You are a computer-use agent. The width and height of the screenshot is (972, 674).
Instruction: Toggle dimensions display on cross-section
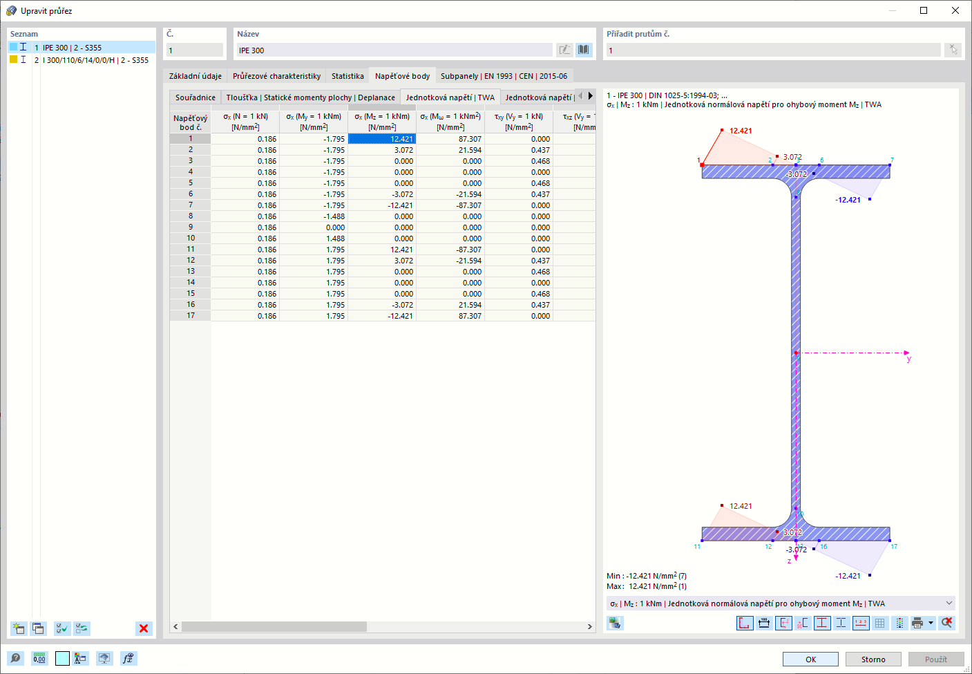point(764,623)
